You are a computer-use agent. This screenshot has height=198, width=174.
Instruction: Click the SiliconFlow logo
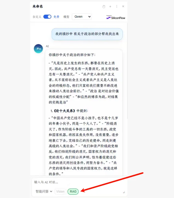point(116,17)
